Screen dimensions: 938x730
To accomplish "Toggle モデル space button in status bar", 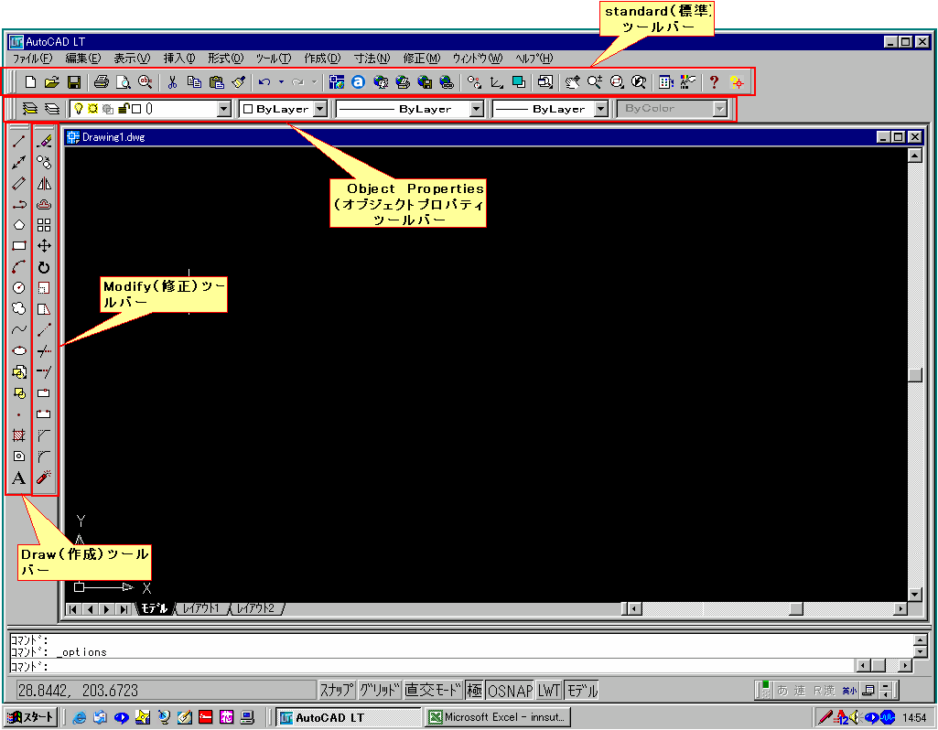I will tap(582, 691).
